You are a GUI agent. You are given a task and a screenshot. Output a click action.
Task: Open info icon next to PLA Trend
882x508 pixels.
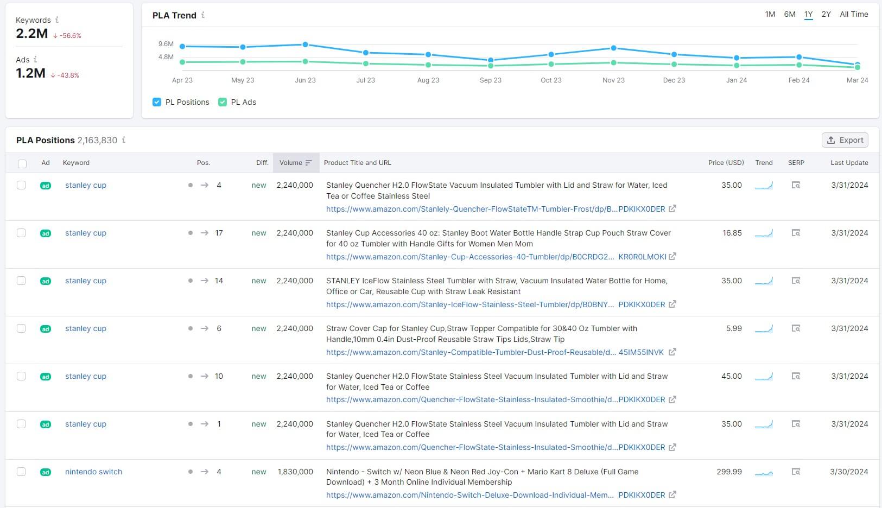(203, 15)
